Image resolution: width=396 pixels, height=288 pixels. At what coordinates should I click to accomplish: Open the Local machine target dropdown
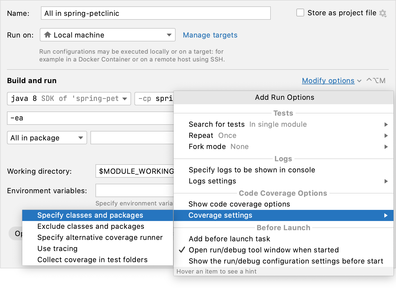pos(169,35)
